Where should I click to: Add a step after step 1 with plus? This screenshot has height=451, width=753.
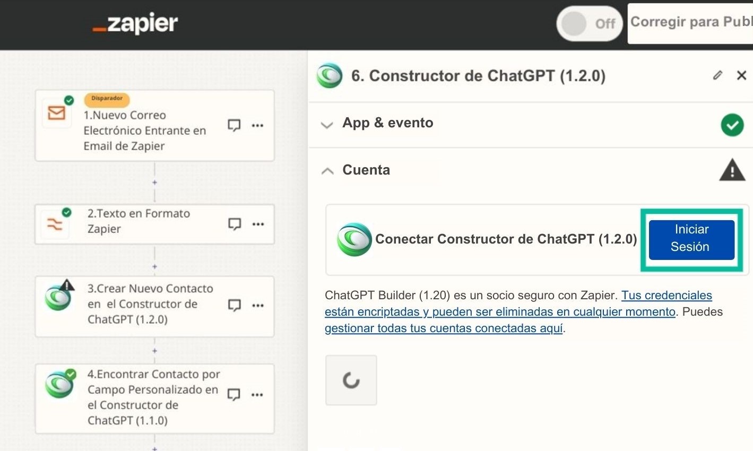click(154, 183)
